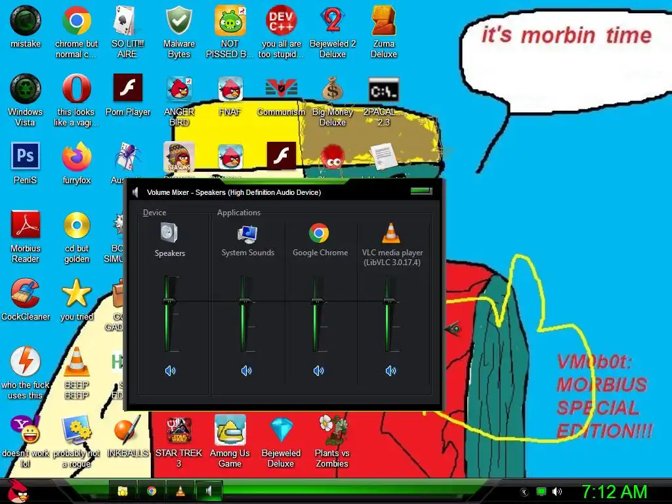Viewport: 672px width, 504px height.
Task: Select the Malware Bytes desktop icon
Action: click(178, 32)
